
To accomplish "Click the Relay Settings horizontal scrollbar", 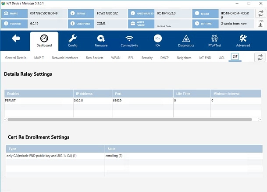I will (129, 119).
